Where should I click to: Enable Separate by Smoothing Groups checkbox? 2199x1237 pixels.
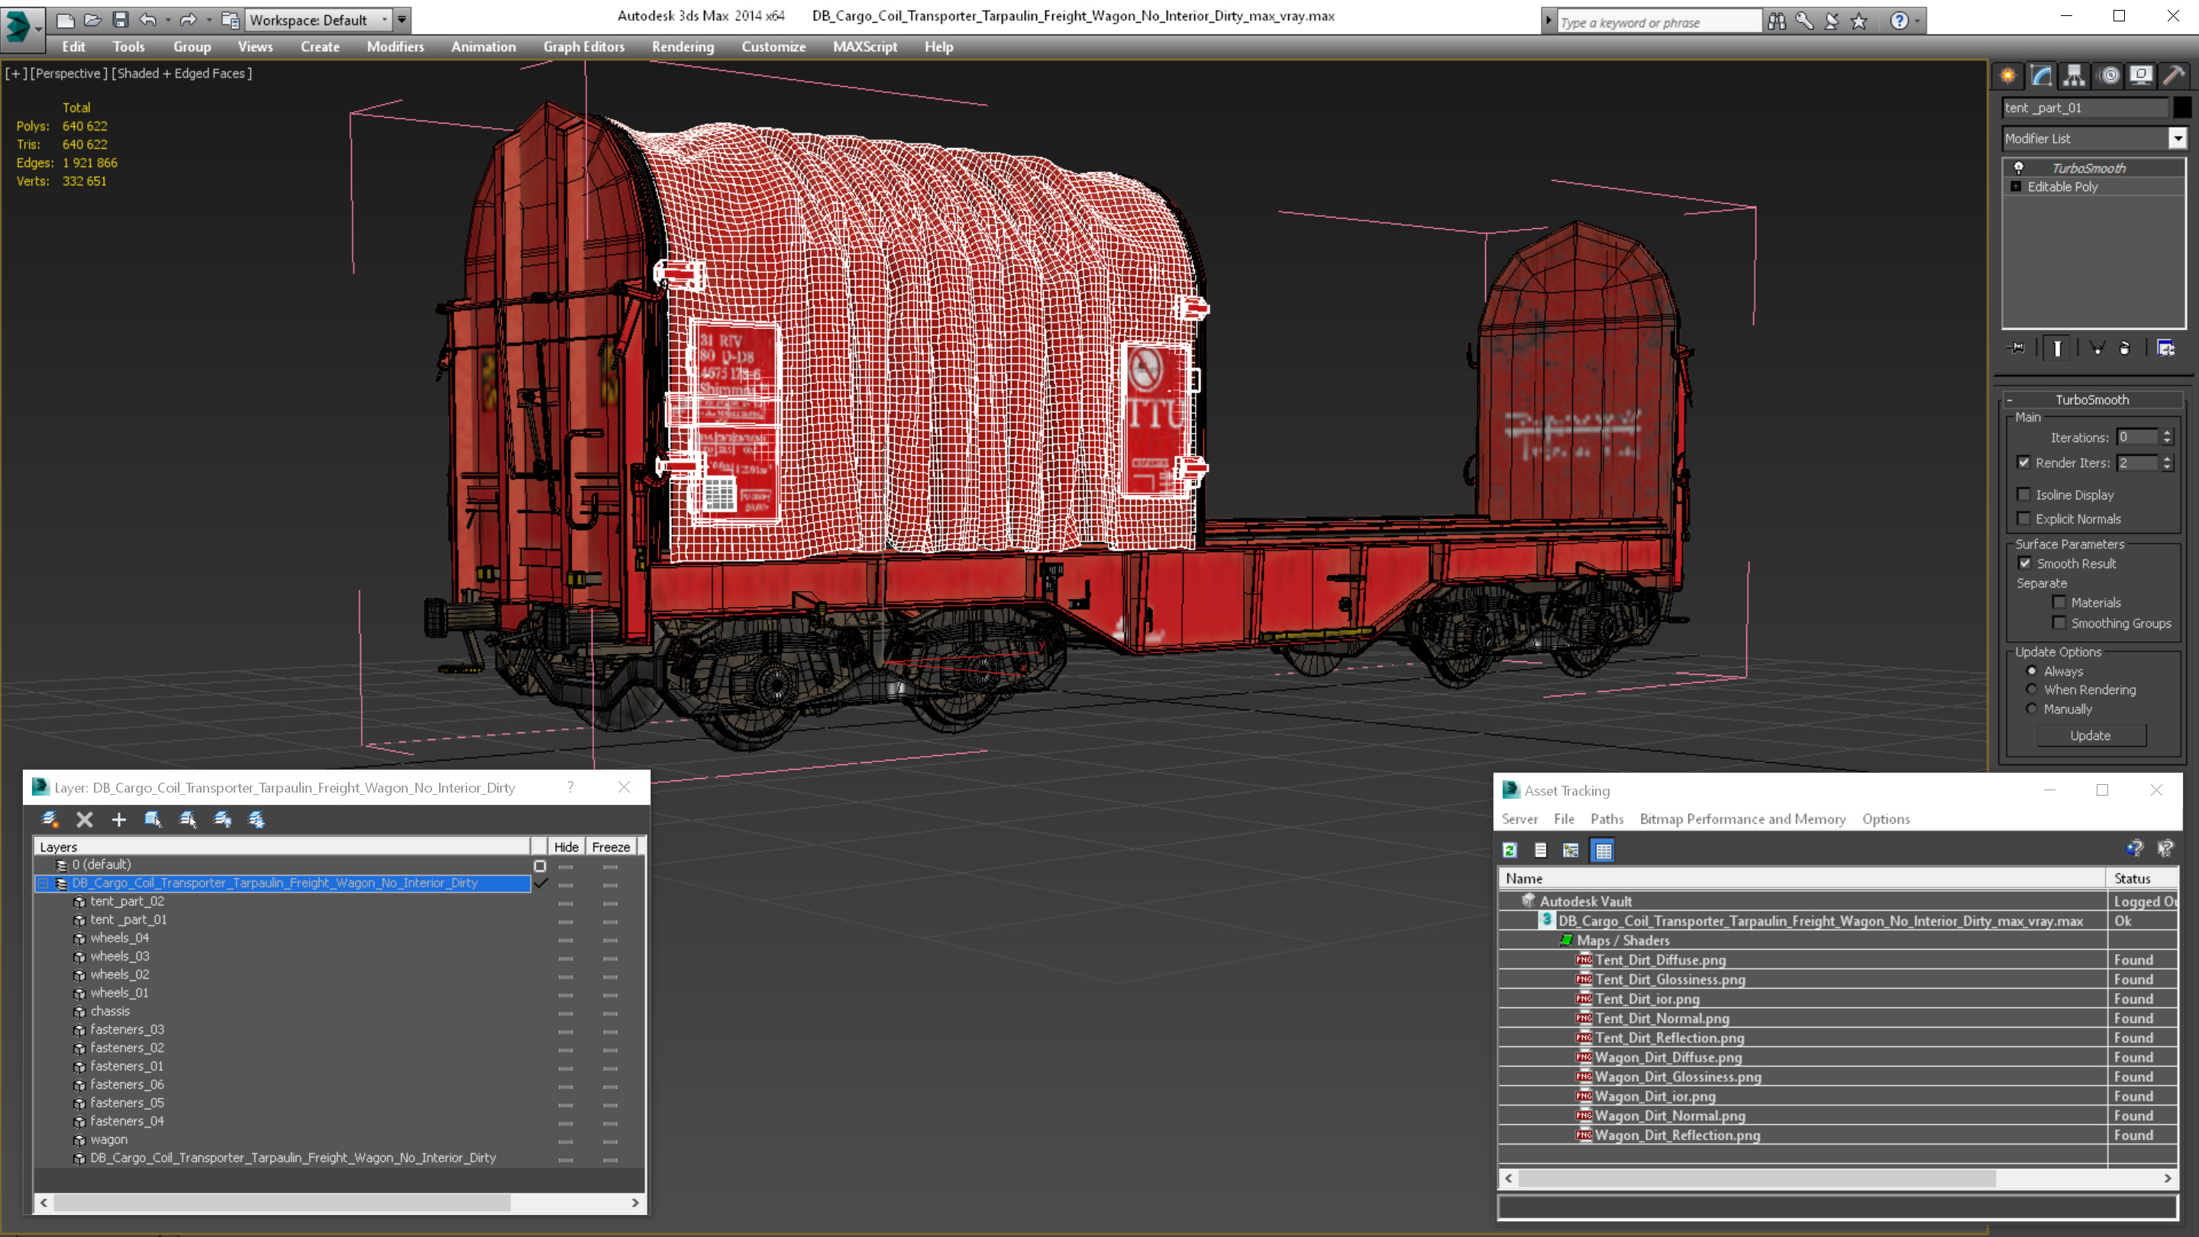(x=2059, y=622)
